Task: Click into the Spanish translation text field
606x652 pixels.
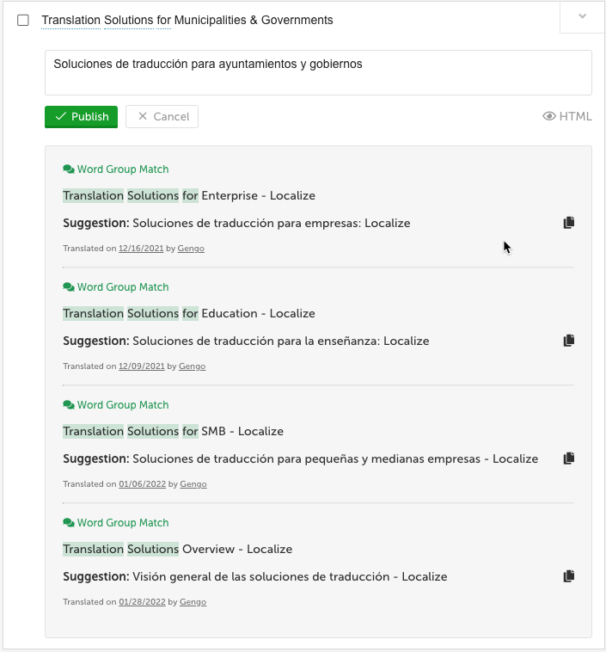Action: 318,73
